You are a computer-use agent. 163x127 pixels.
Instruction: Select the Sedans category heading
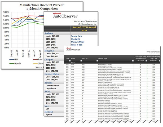point(49,33)
